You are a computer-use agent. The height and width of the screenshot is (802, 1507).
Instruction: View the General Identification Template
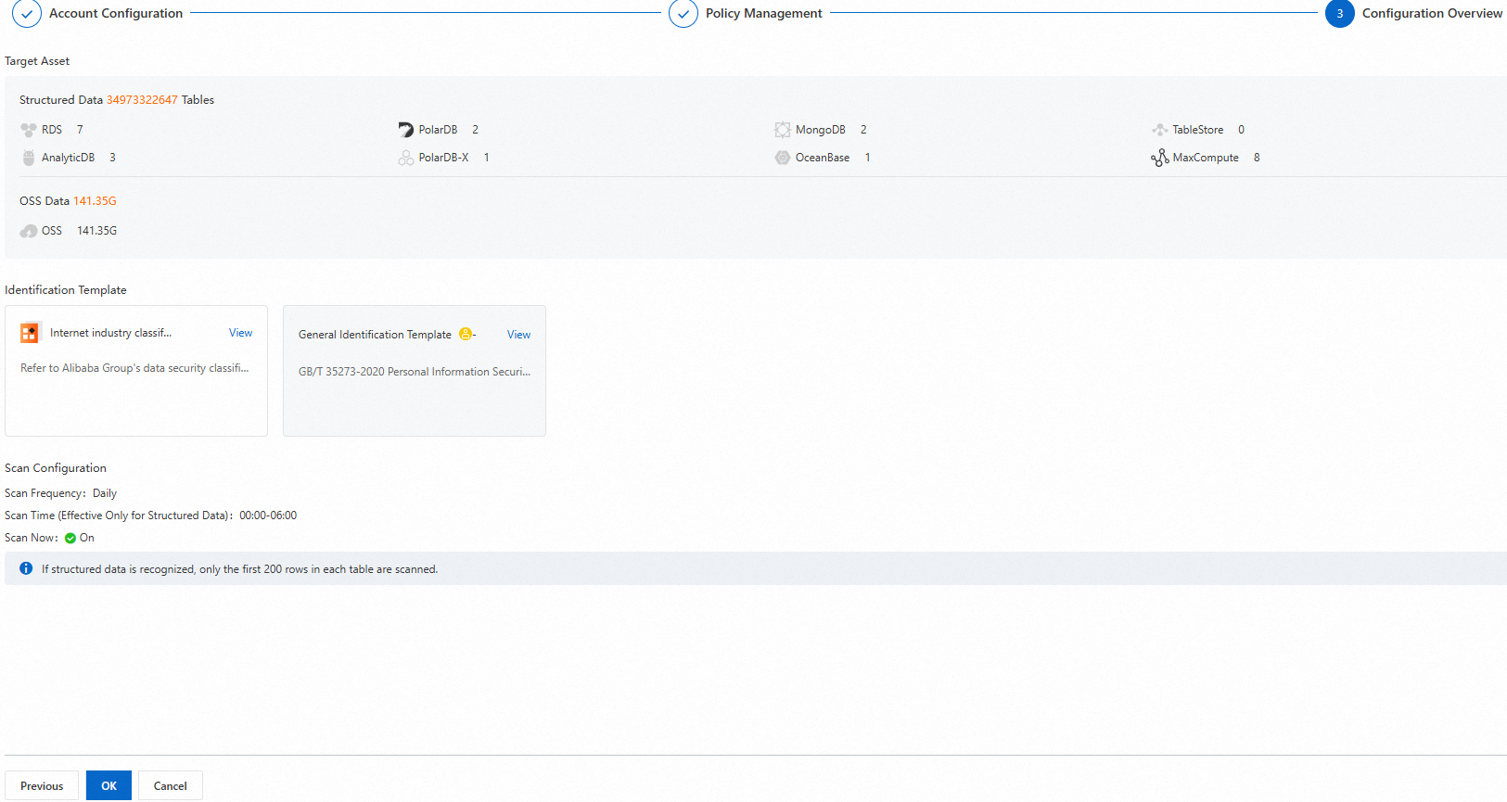pos(518,335)
